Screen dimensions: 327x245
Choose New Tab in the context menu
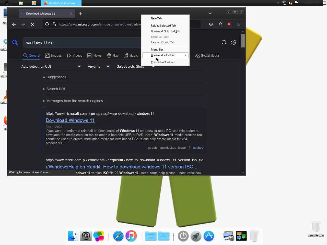(166, 18)
